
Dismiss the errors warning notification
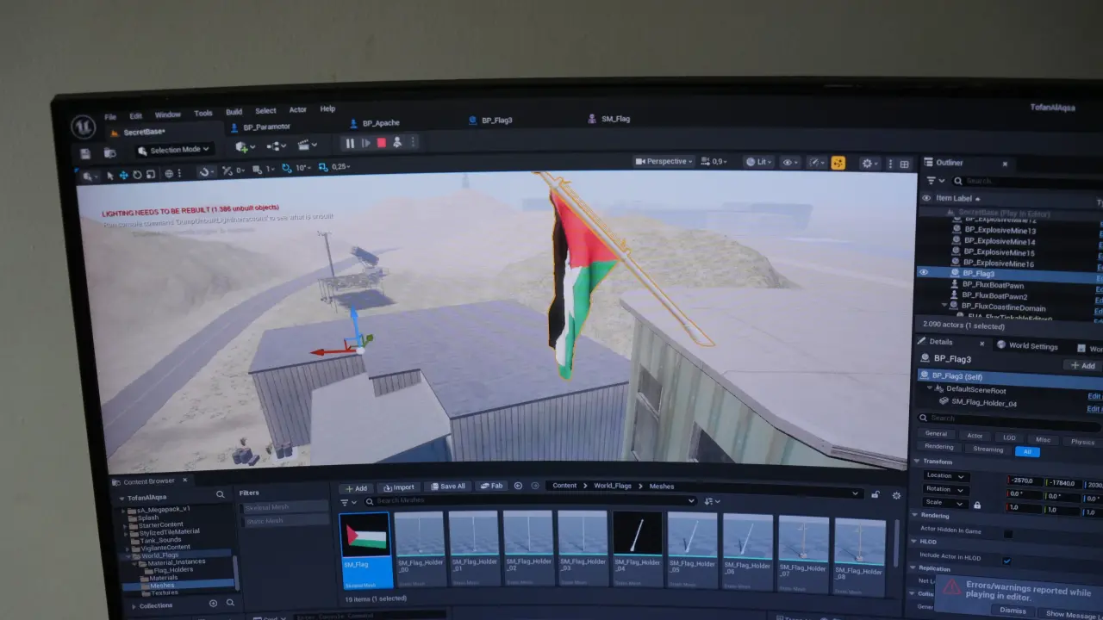[x=1013, y=610]
